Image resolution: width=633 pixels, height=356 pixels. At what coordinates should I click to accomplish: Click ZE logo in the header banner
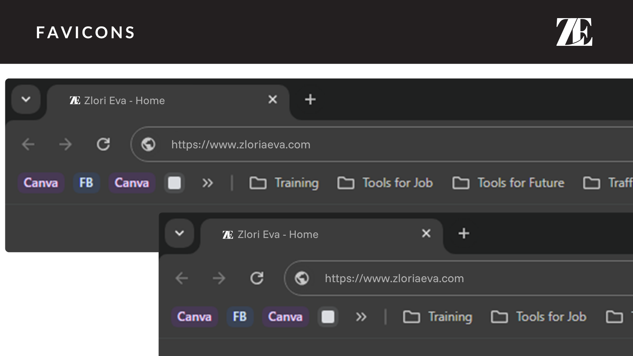tap(574, 32)
